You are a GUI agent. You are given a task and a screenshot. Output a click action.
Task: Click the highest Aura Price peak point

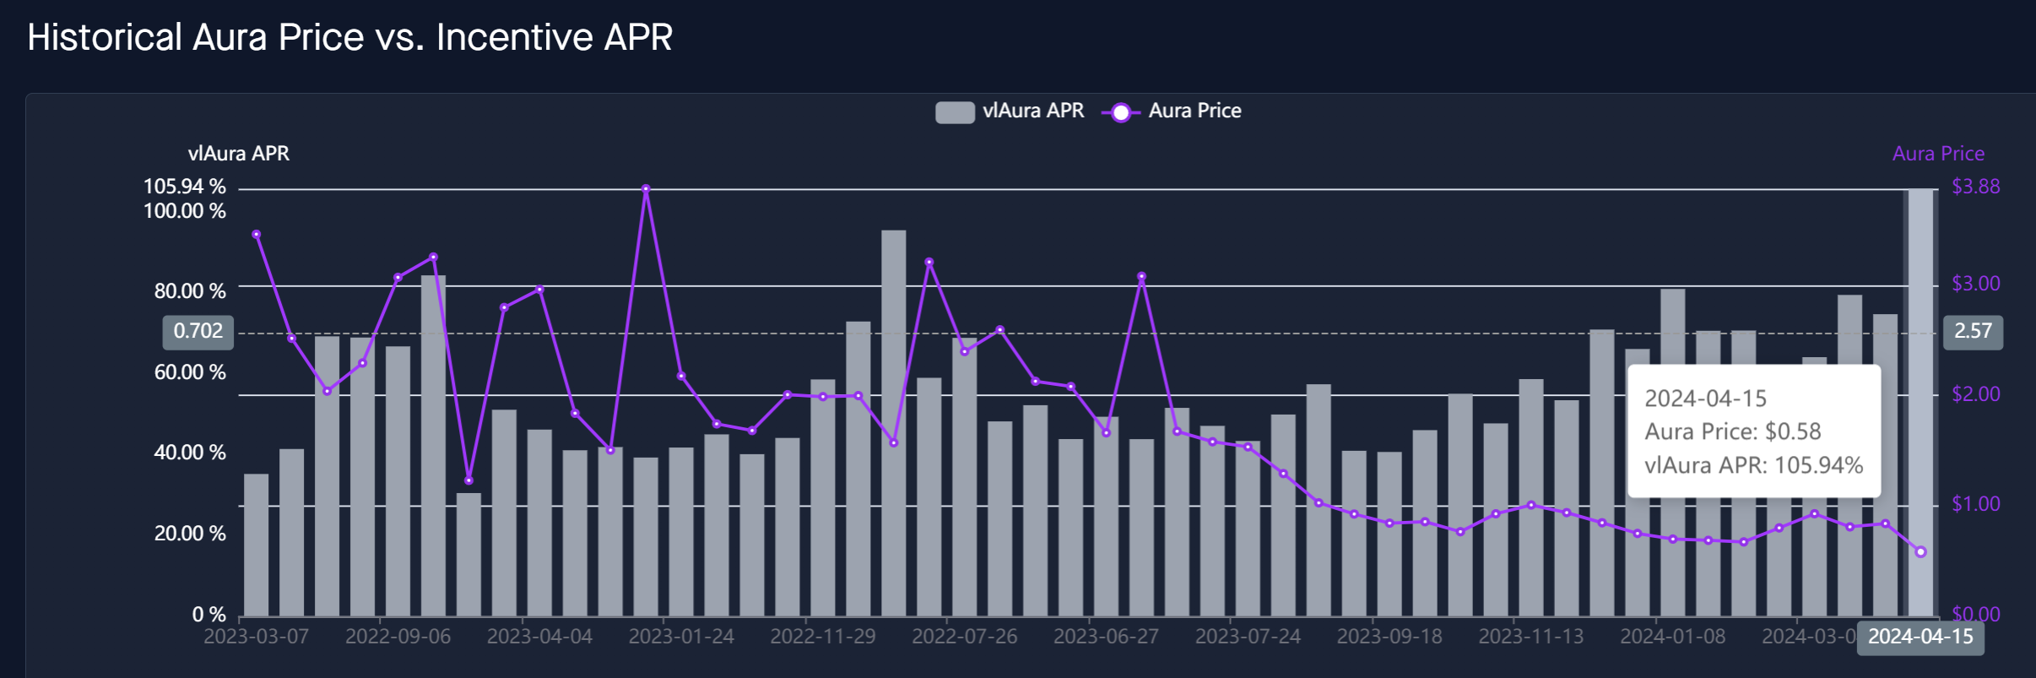(646, 189)
